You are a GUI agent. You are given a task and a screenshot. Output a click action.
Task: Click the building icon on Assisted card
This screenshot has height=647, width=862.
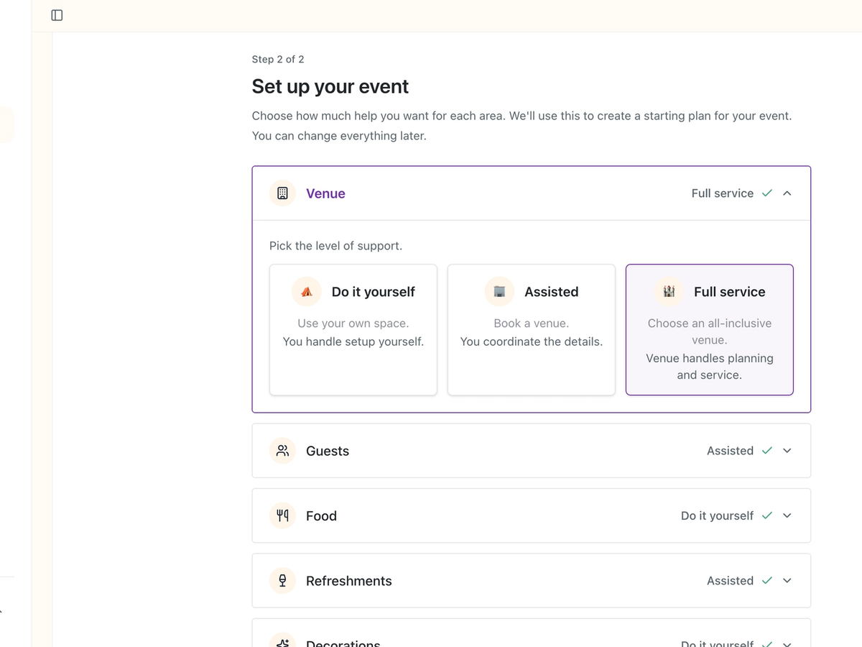(x=499, y=292)
